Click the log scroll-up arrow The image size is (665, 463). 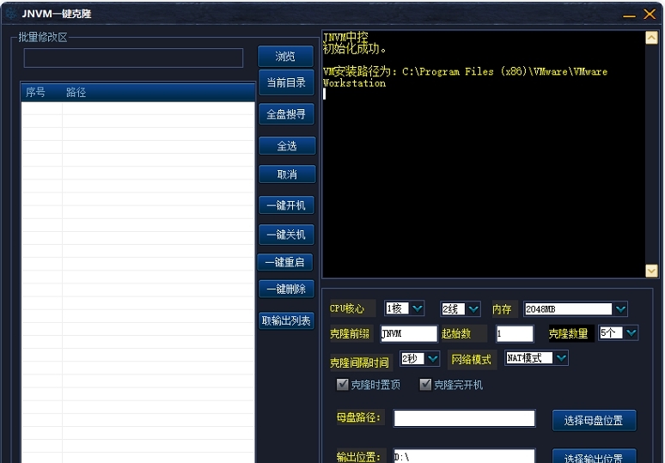[651, 38]
